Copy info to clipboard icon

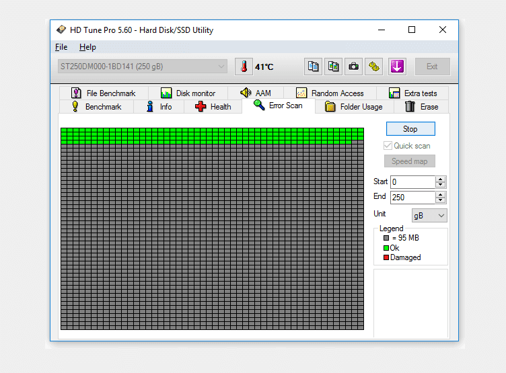tap(313, 67)
